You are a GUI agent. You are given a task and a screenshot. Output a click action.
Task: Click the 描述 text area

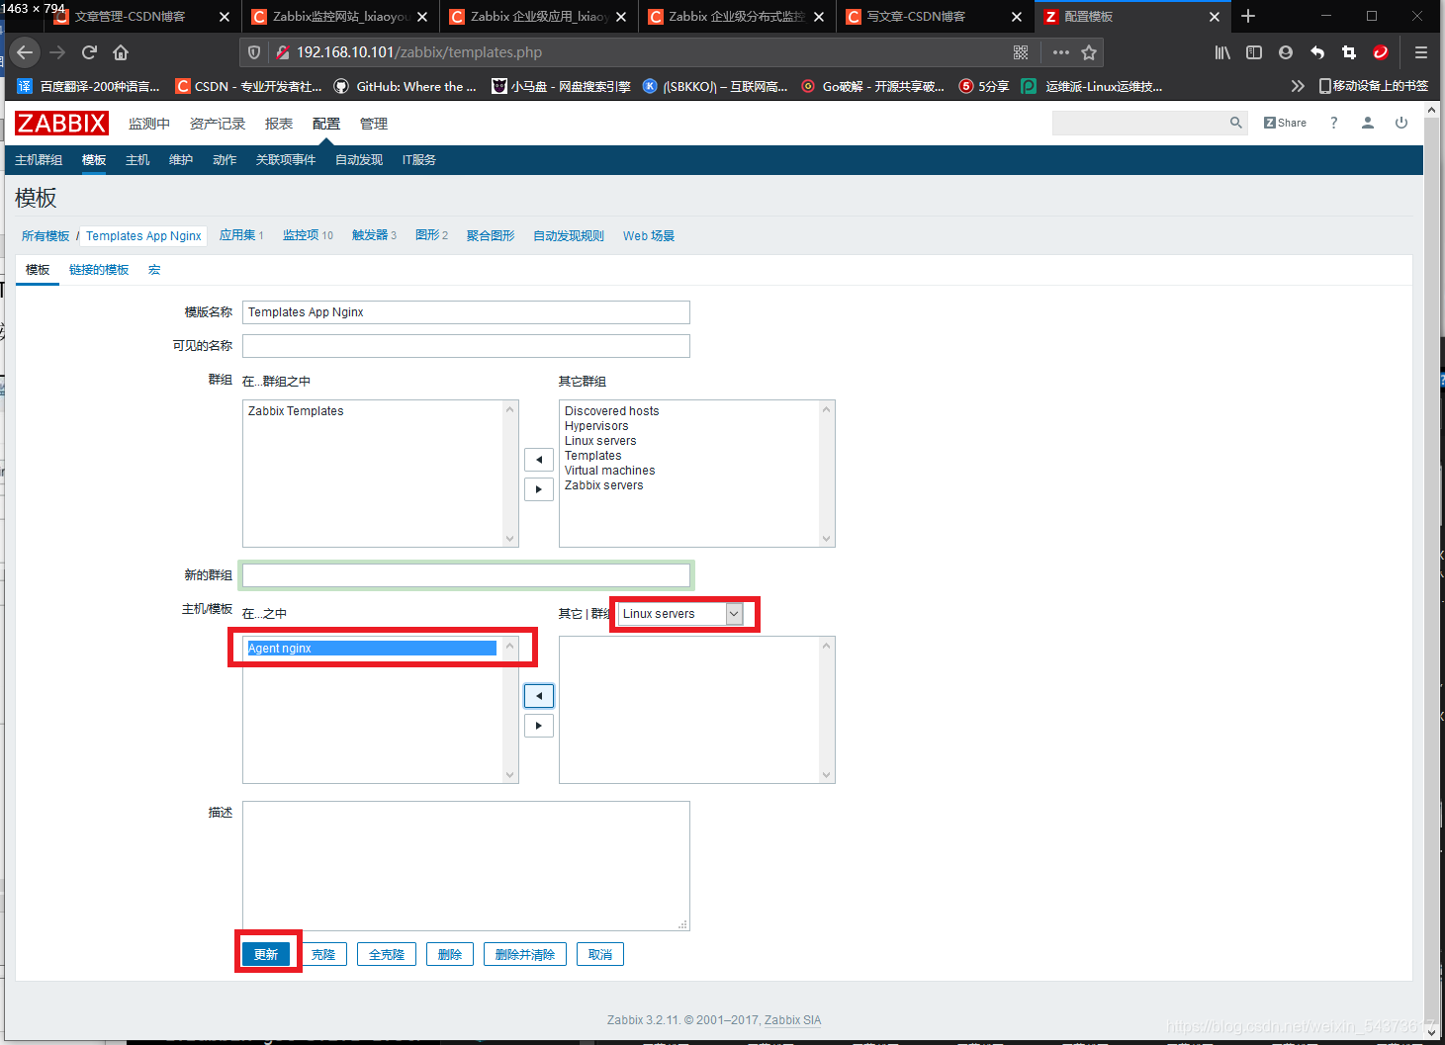466,866
